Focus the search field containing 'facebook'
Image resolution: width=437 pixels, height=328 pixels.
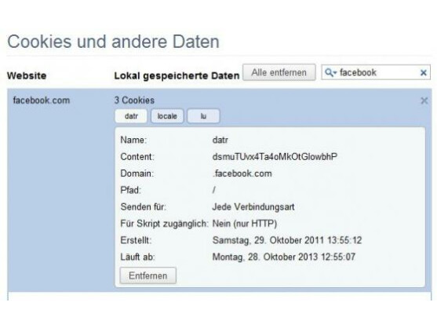[x=376, y=72]
